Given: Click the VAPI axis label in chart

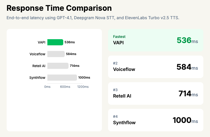Looking at the screenshot, I should [41, 42].
